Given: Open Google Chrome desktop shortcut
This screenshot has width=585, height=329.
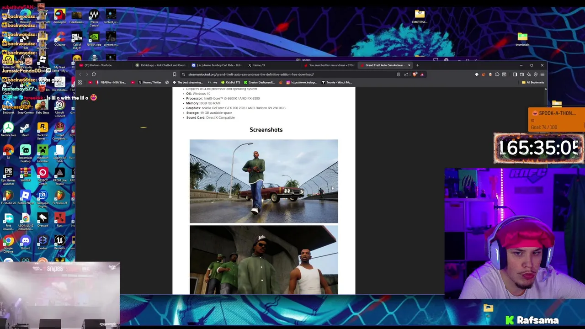Looking at the screenshot, I should [x=8, y=243].
